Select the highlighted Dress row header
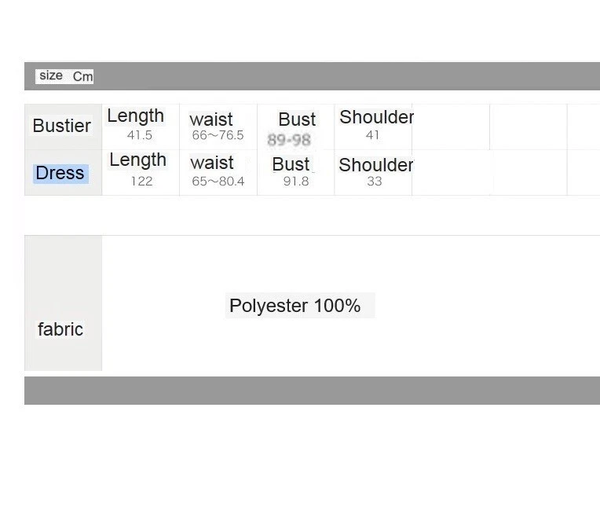The height and width of the screenshot is (514, 600). 60,173
